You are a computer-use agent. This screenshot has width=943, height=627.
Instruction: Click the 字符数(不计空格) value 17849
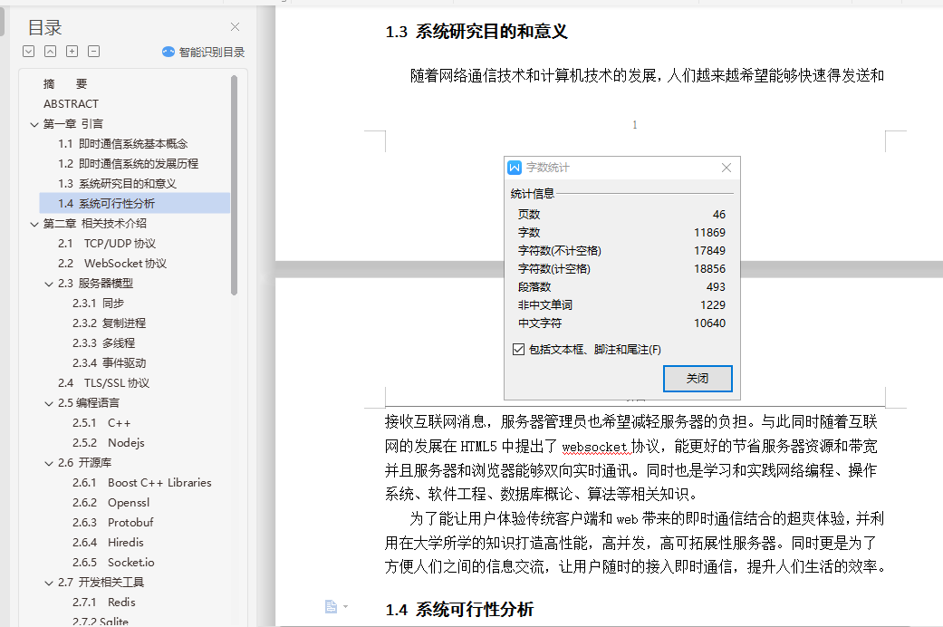tap(709, 250)
